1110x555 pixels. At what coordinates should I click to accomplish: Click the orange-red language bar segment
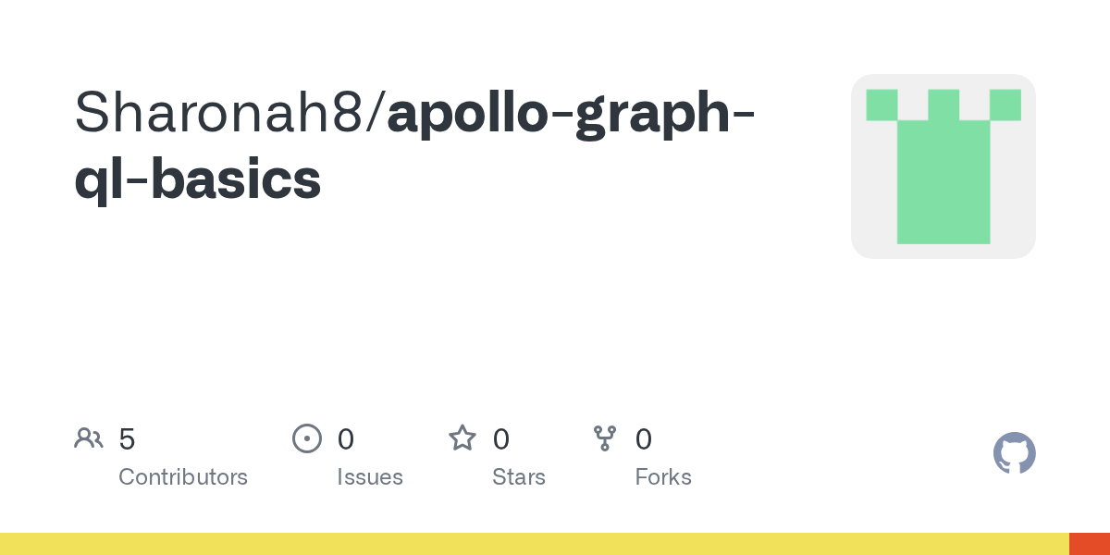click(1090, 544)
